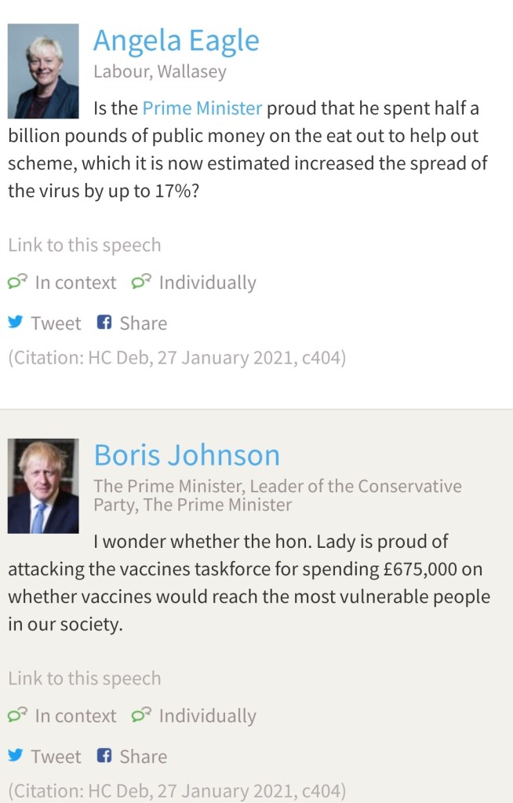Click speech bubble icon beside Boris Johnson's 'Individually'
The image size is (513, 803).
coord(142,715)
